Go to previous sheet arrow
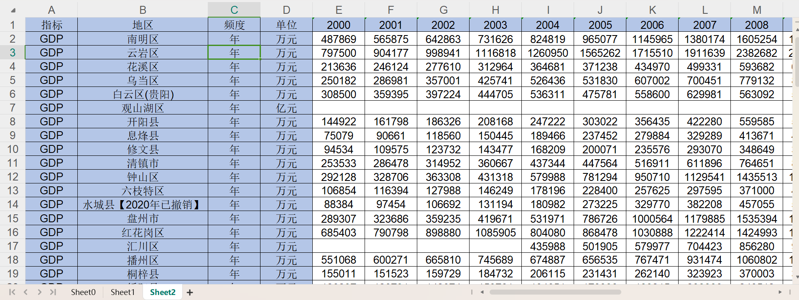This screenshot has height=300, width=799. point(26,292)
